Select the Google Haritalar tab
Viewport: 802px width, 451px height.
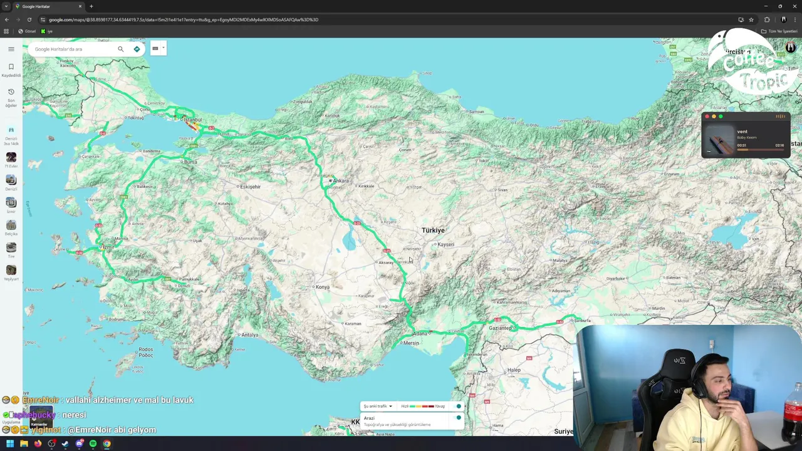tap(49, 6)
